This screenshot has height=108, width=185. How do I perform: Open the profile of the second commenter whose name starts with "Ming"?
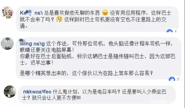(32, 44)
